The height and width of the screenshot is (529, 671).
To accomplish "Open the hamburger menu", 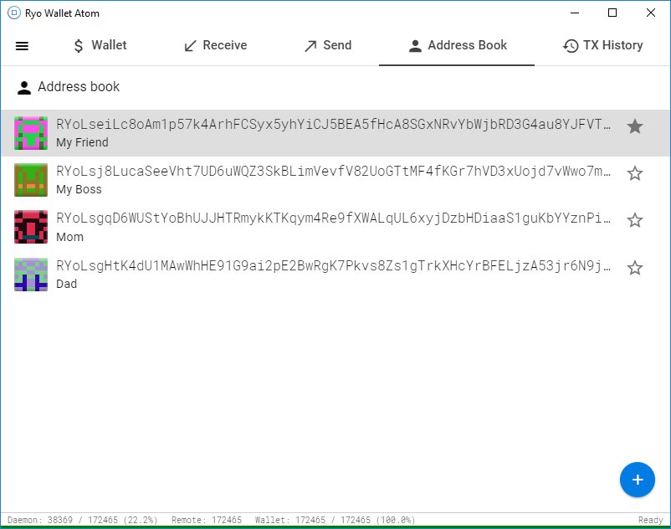I will coord(22,46).
